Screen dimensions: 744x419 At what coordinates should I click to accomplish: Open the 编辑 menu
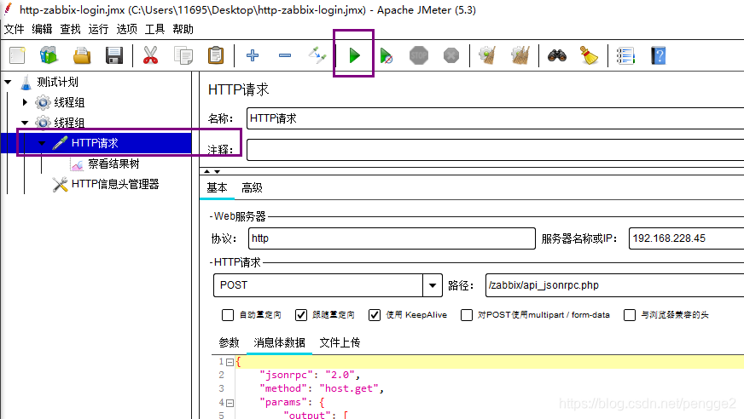point(42,29)
